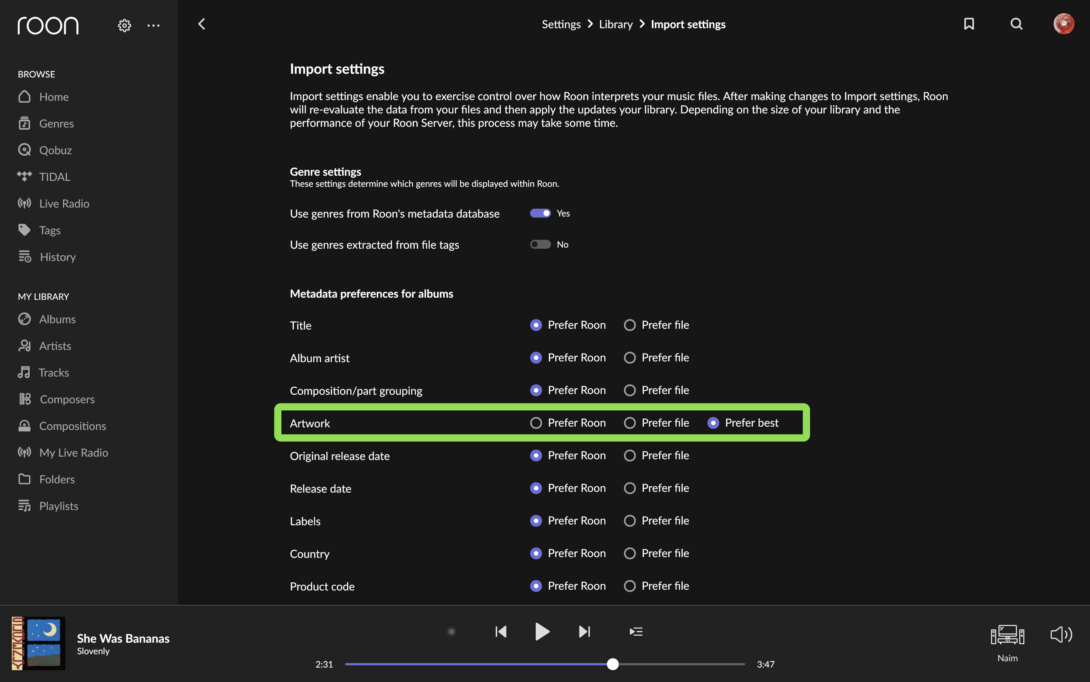Click the bookmark icon in header
The image size is (1090, 682).
pos(969,24)
